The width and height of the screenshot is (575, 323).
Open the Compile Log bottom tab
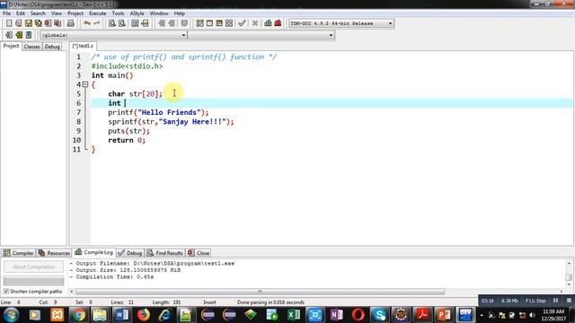click(x=93, y=252)
